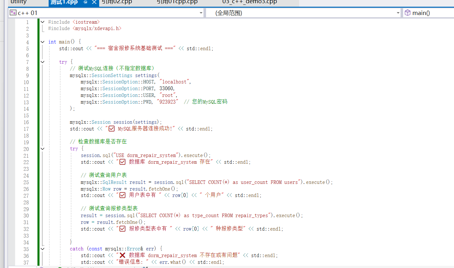Click the comment "测试查询用户表"
Screen dimensions: 454x268
coord(108,175)
